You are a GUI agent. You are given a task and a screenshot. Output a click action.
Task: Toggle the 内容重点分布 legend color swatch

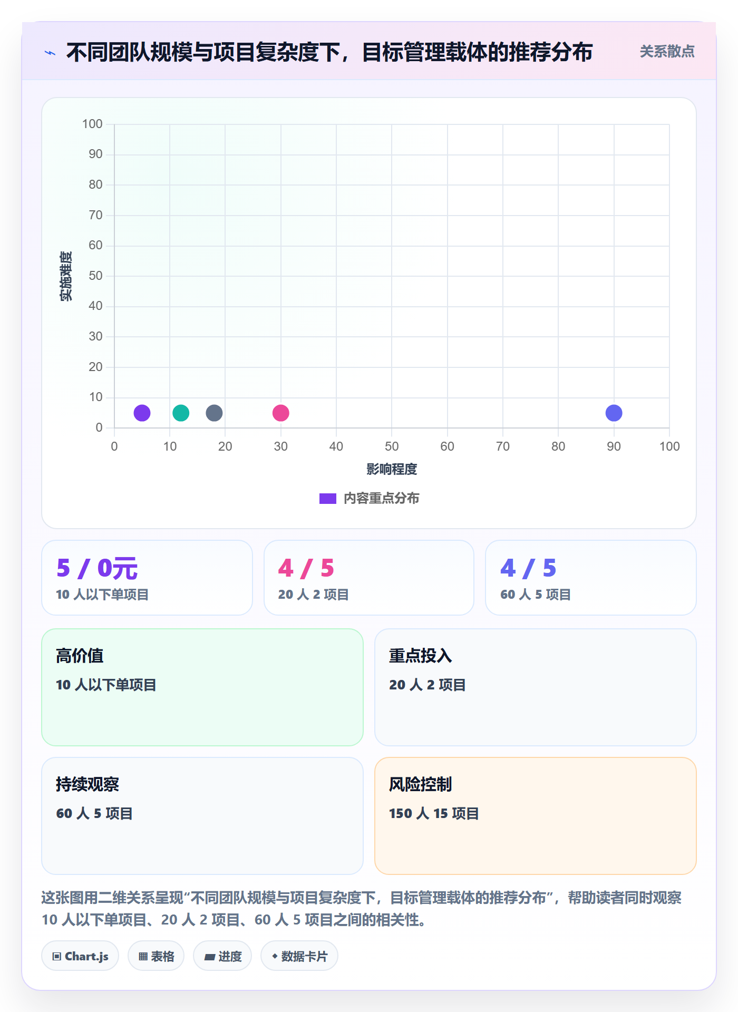coord(327,499)
